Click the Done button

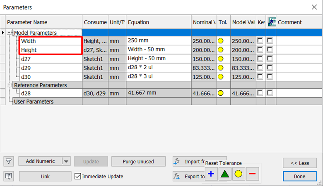[300, 177]
